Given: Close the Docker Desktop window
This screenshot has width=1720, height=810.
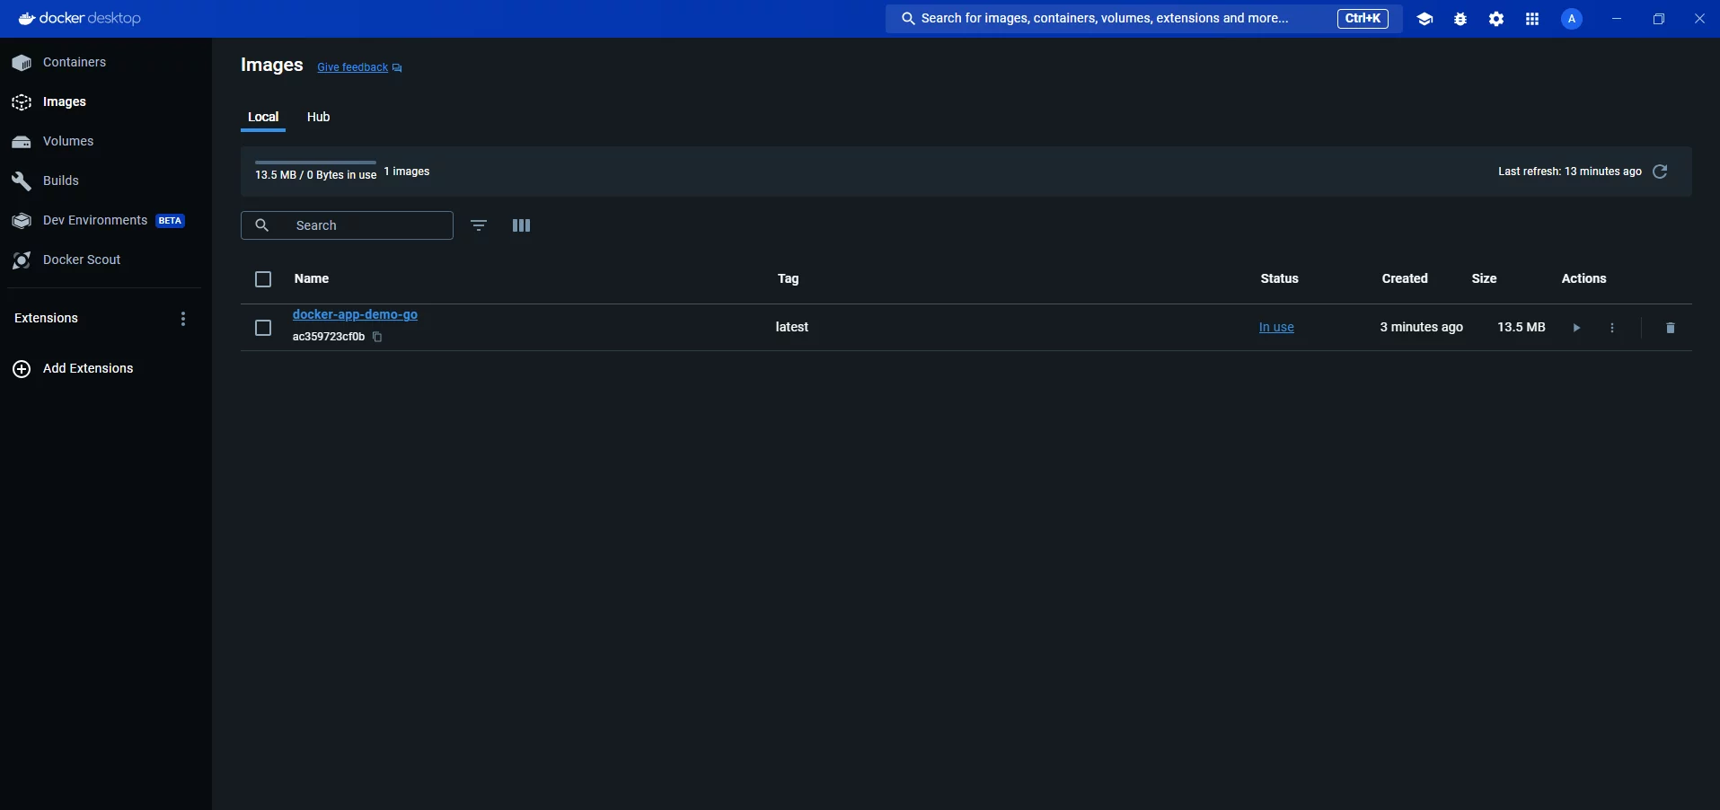Looking at the screenshot, I should [1699, 19].
